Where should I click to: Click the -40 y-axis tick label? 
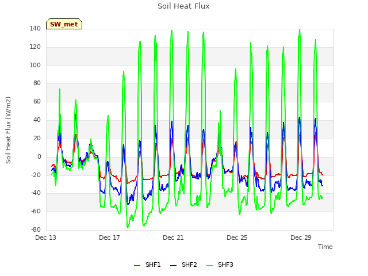click(x=36, y=193)
